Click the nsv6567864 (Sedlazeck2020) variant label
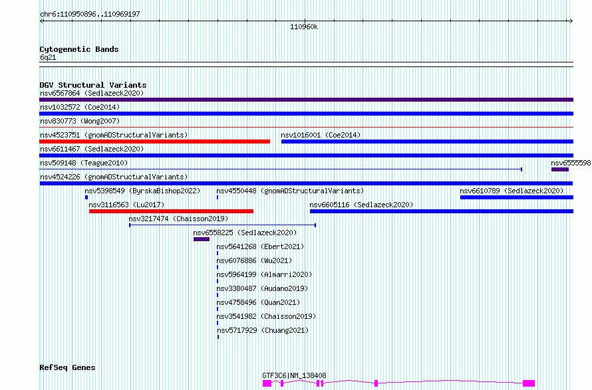Screen dimensions: 592x390 tap(92, 93)
